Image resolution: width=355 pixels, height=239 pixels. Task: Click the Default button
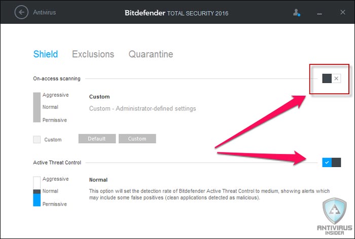[97, 139]
